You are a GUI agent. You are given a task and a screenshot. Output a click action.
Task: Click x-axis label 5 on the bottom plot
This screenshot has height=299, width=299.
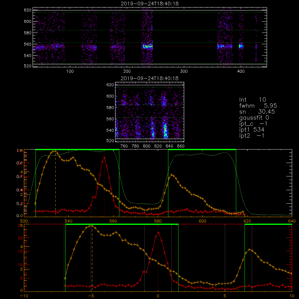[225, 296]
